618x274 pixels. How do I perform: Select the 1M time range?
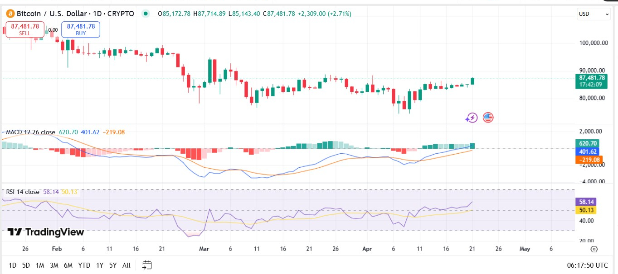pos(40,265)
